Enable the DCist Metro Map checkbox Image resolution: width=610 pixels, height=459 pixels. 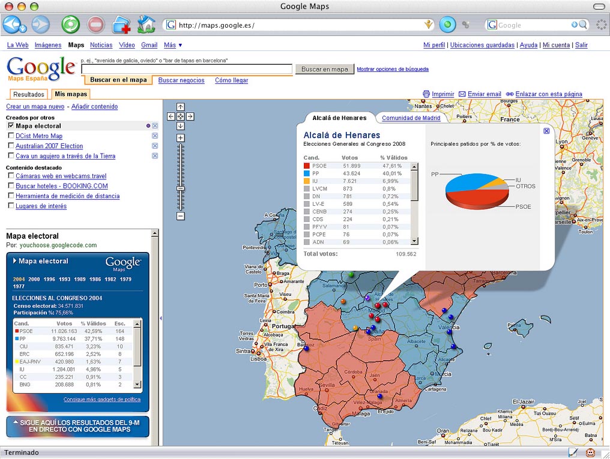pyautogui.click(x=11, y=136)
